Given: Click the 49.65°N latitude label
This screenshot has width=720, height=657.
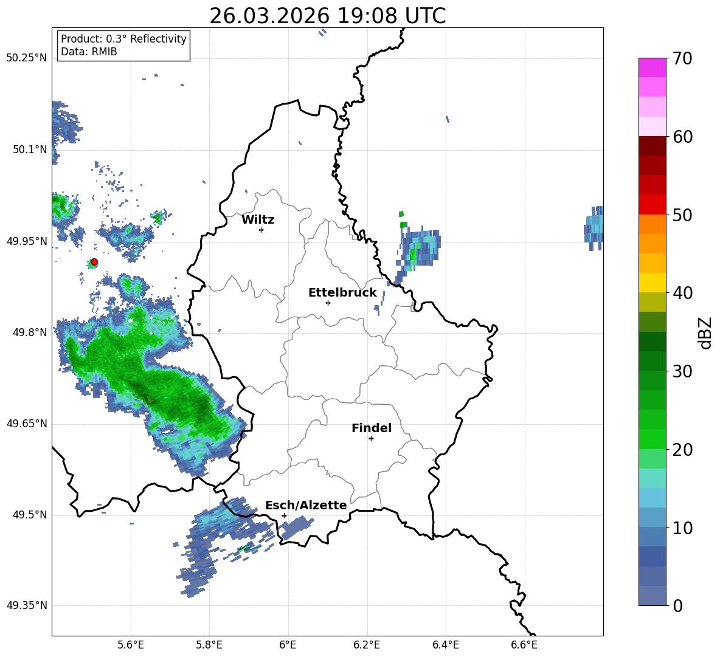Looking at the screenshot, I should [x=27, y=424].
